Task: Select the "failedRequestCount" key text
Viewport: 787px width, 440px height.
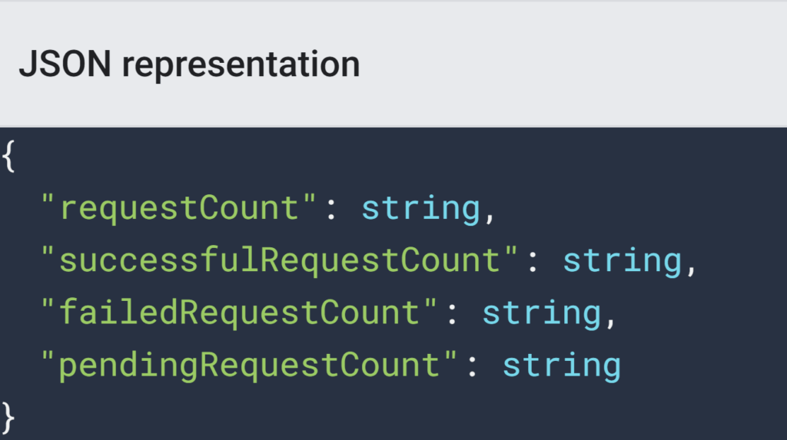Action: point(239,313)
